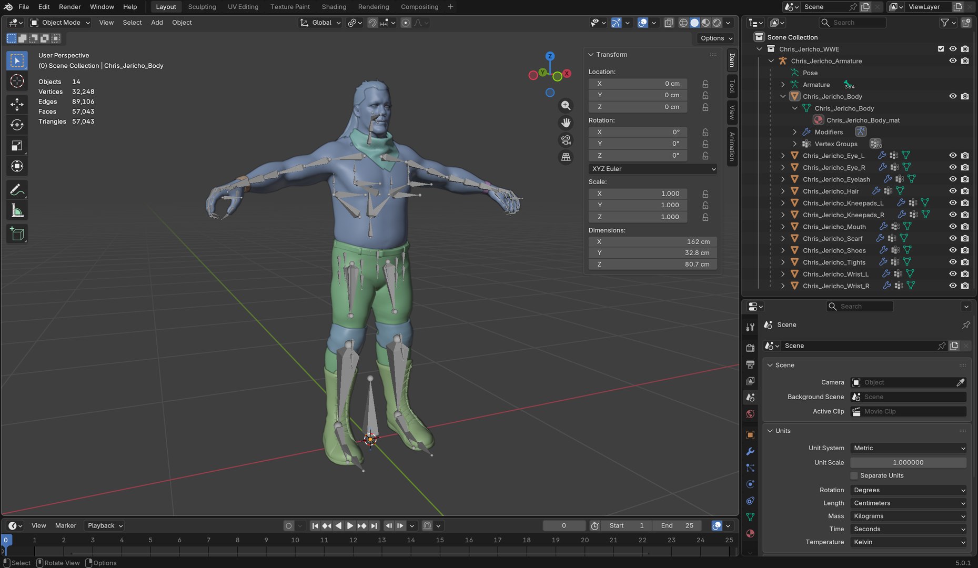
Task: Toggle the camera view icon
Action: click(566, 140)
